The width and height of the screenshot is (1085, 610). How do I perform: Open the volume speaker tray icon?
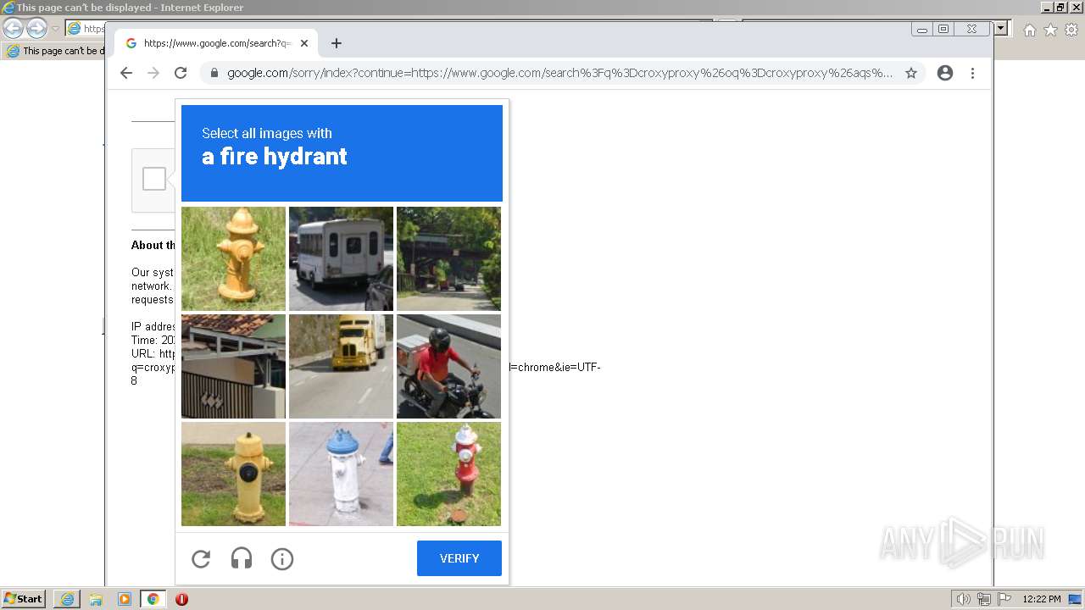963,599
